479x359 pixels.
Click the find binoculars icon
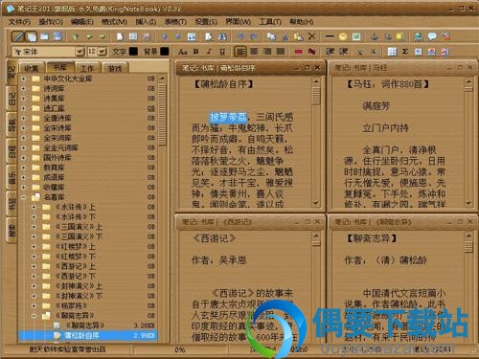pyautogui.click(x=222, y=36)
